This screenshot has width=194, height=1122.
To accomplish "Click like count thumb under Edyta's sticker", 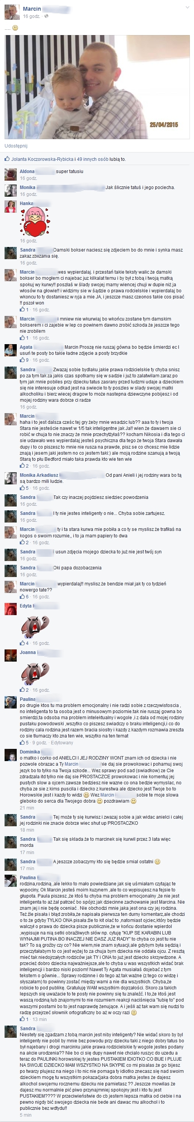I will click(x=22, y=643).
